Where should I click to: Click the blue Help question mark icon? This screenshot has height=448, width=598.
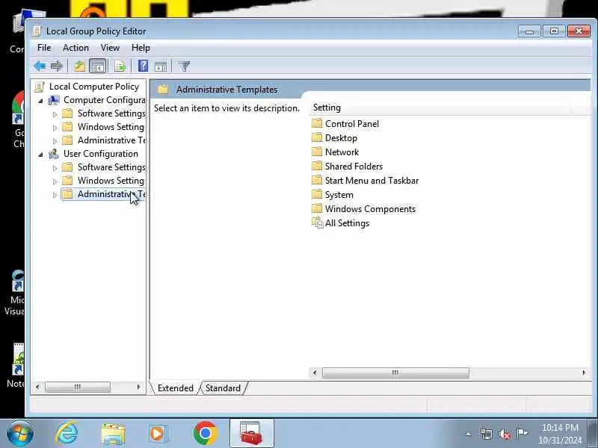(143, 66)
